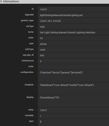Click the logicalId label
Screen dimensions: 109x126
point(29,15)
